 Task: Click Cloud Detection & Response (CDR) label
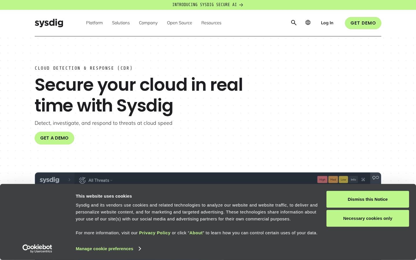tap(83, 68)
